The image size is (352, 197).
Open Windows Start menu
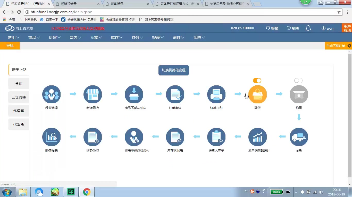[6, 192]
